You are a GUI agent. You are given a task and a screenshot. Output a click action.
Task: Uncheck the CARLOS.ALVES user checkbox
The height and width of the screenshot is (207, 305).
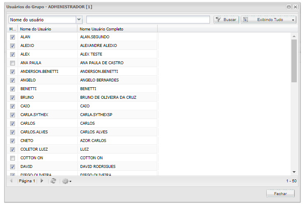[x=12, y=132]
